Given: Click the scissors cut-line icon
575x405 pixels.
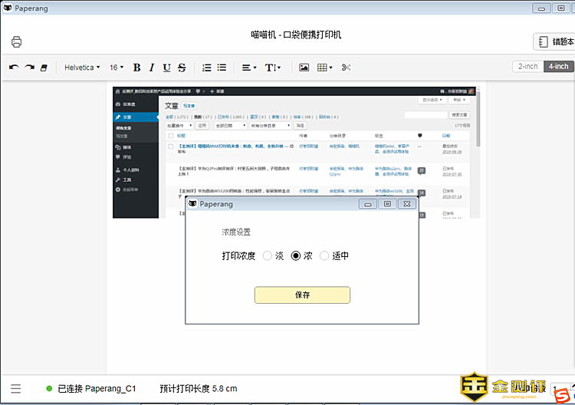Looking at the screenshot, I should [347, 67].
